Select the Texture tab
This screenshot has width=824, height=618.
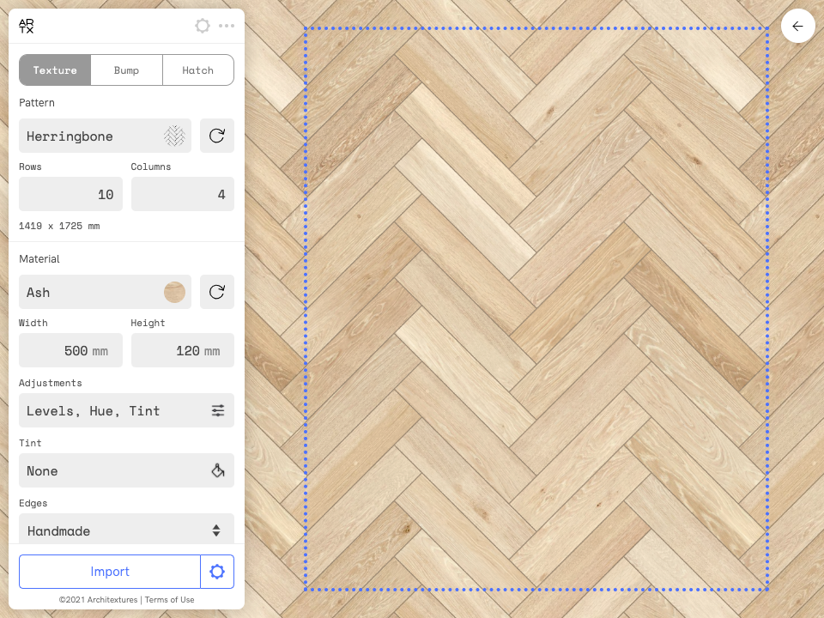point(55,70)
